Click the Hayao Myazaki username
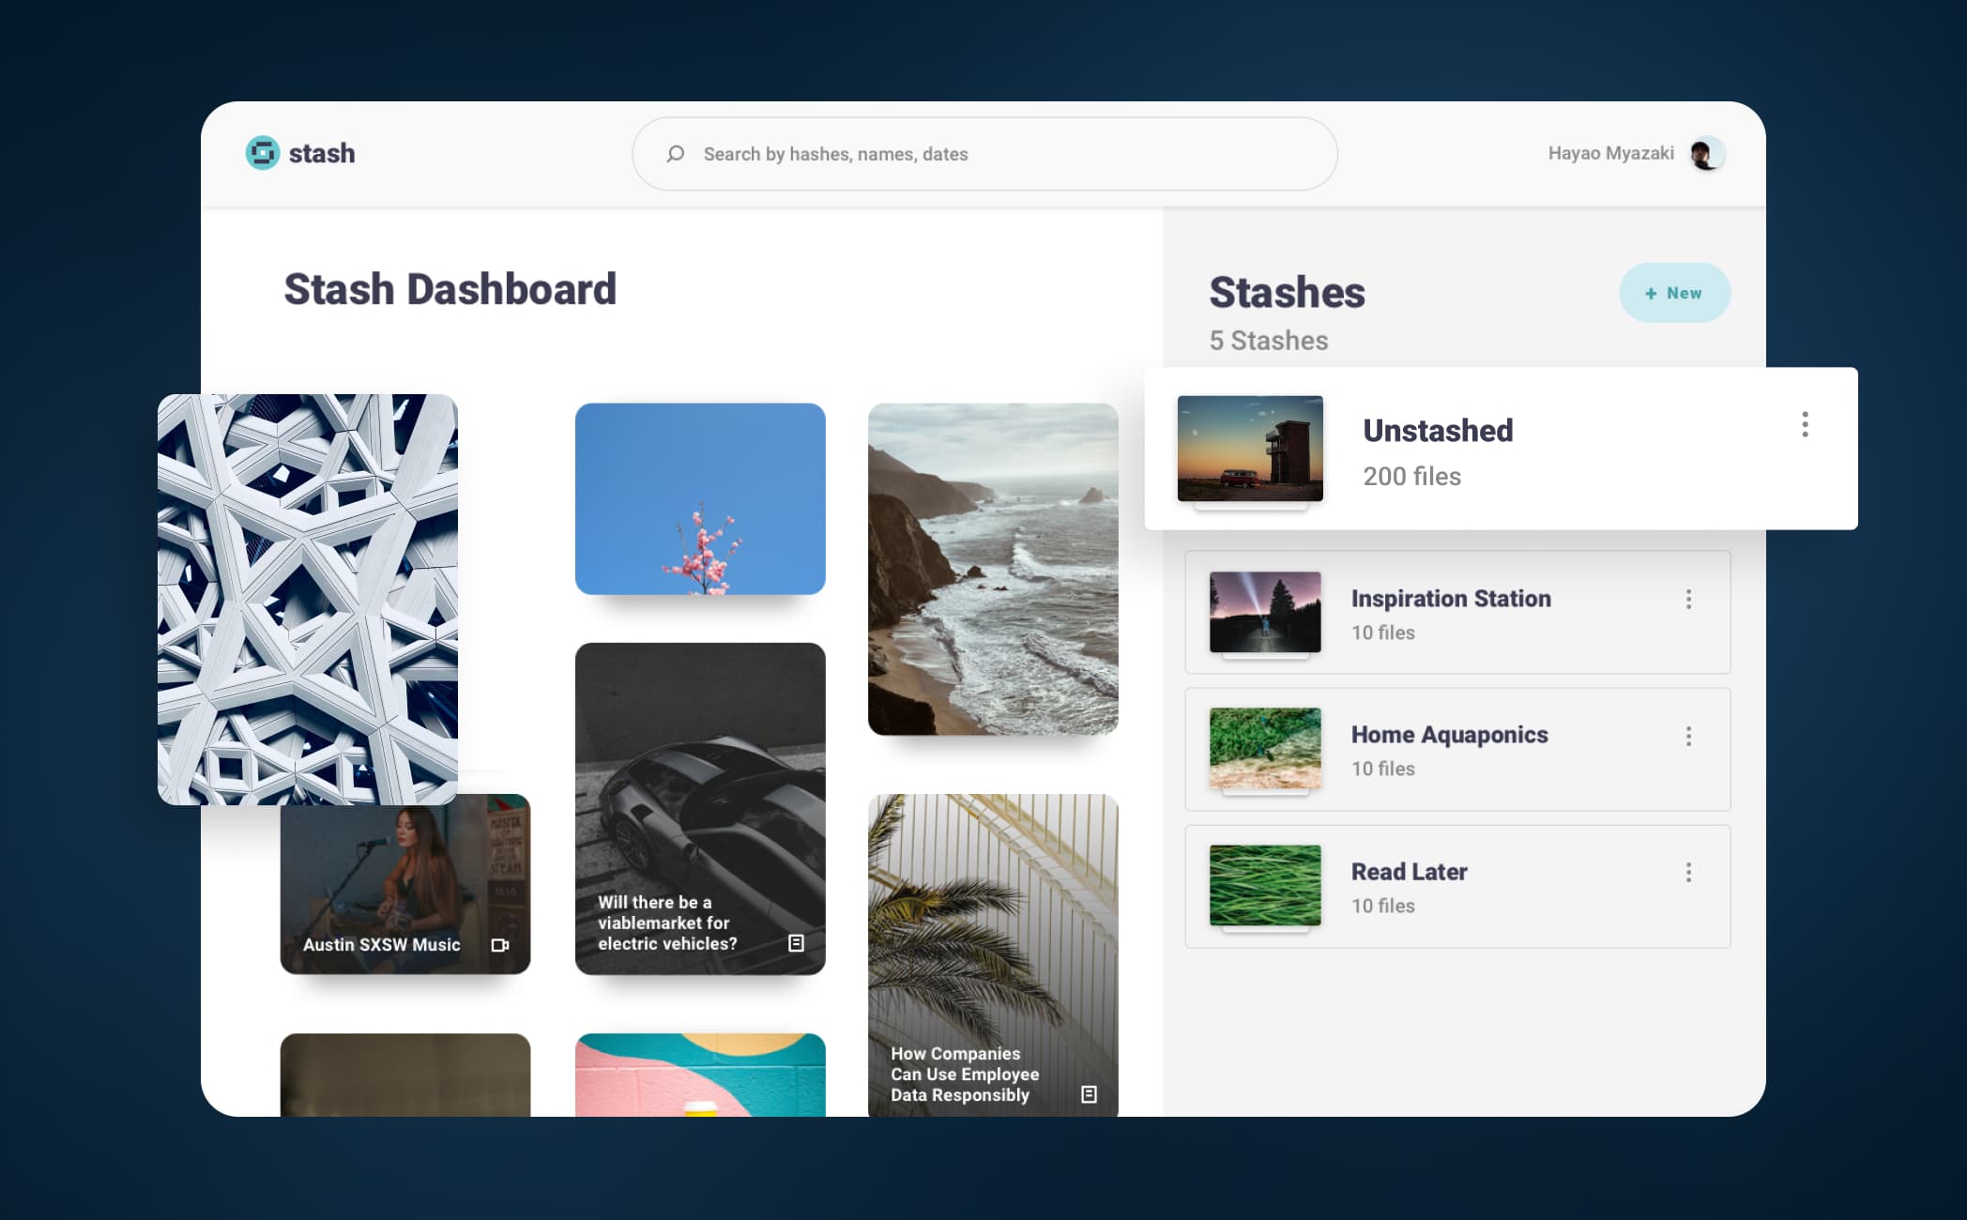1967x1220 pixels. [1610, 154]
